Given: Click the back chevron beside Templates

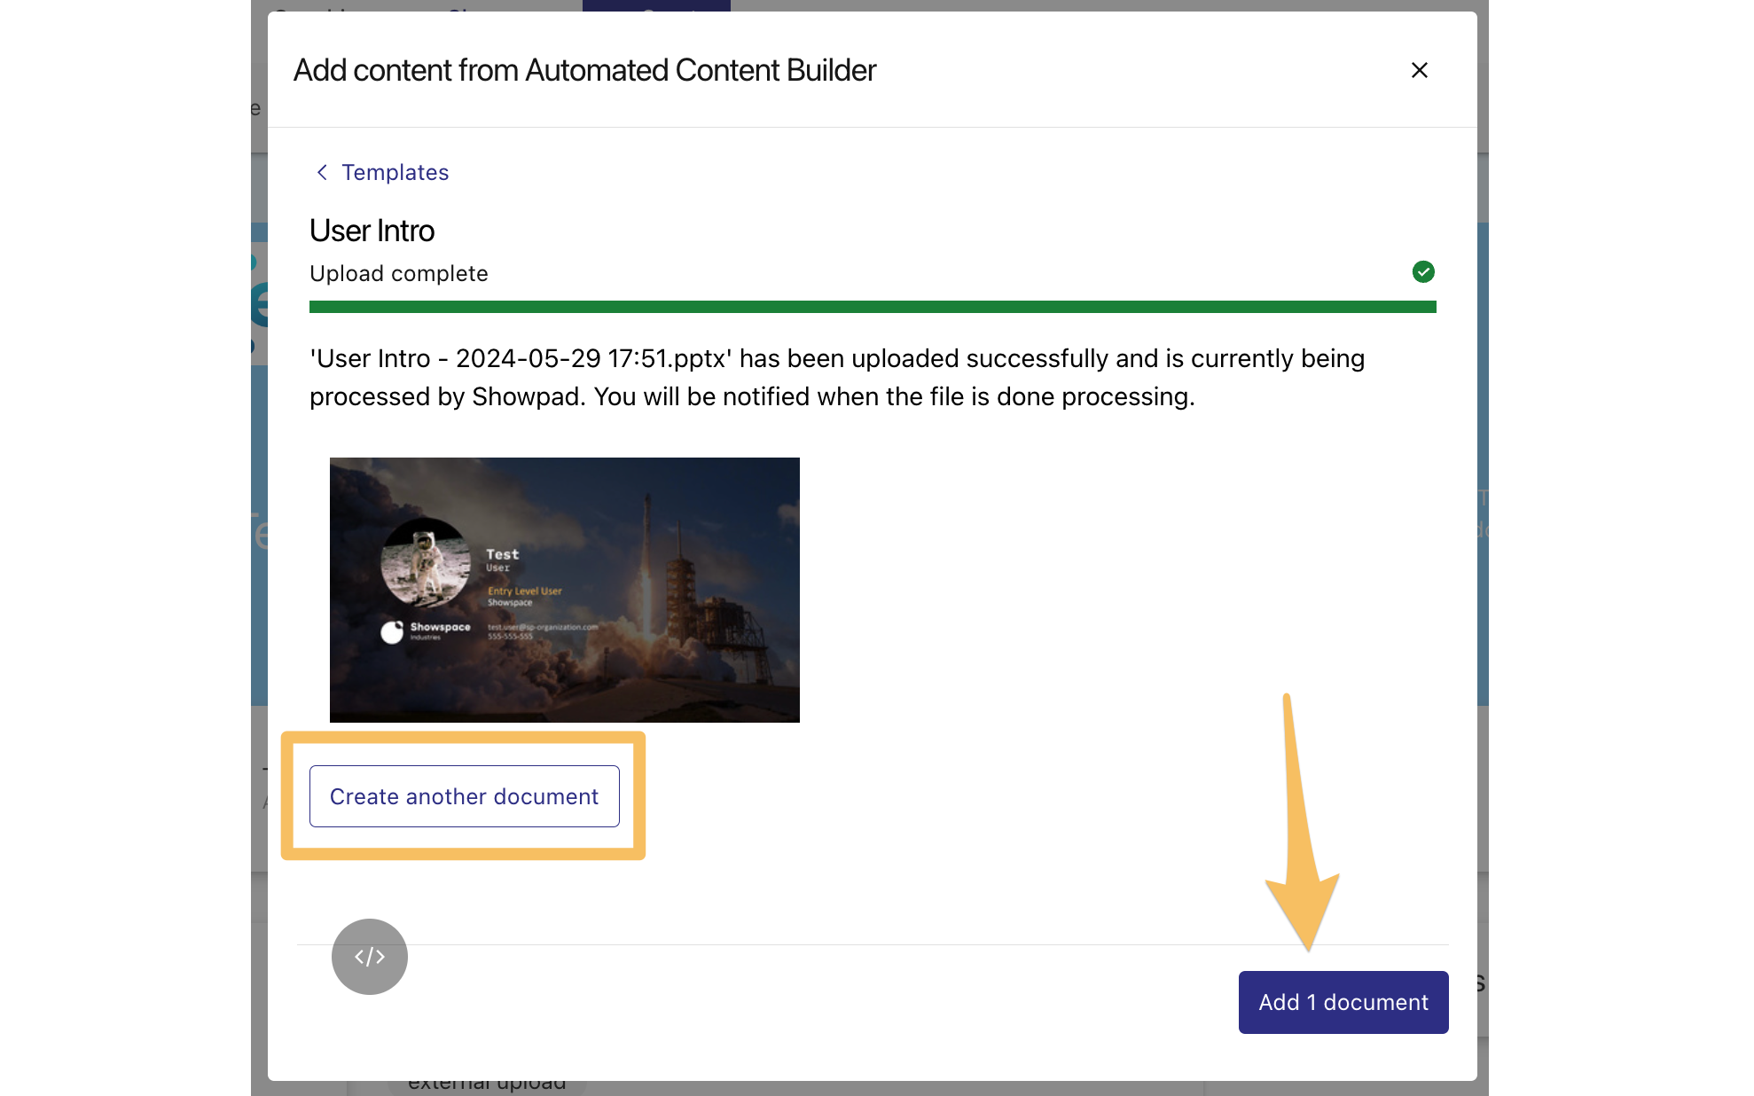Looking at the screenshot, I should pos(322,172).
